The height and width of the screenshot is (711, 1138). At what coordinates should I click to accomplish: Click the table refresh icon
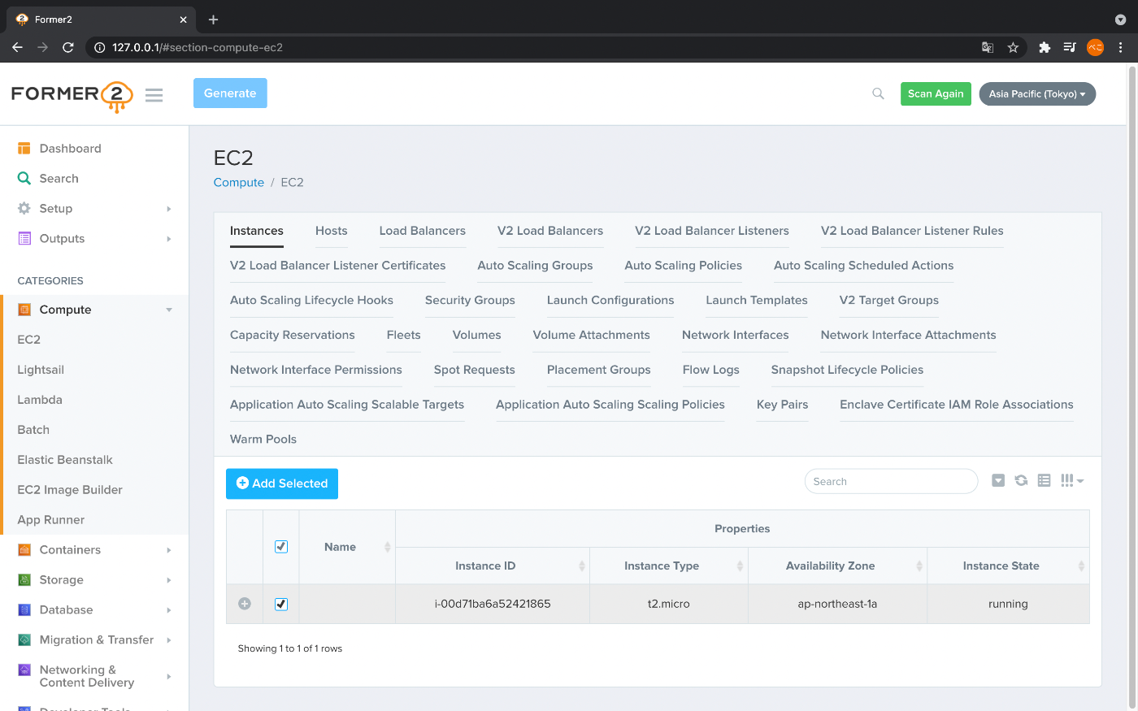pyautogui.click(x=1021, y=480)
